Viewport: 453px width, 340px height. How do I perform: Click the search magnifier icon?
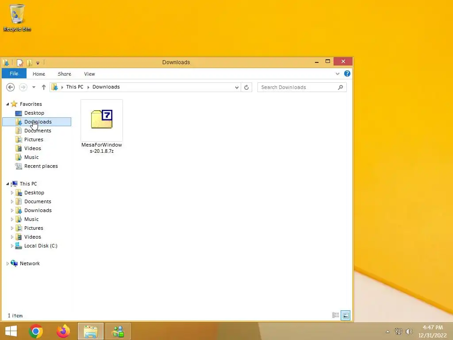point(341,87)
